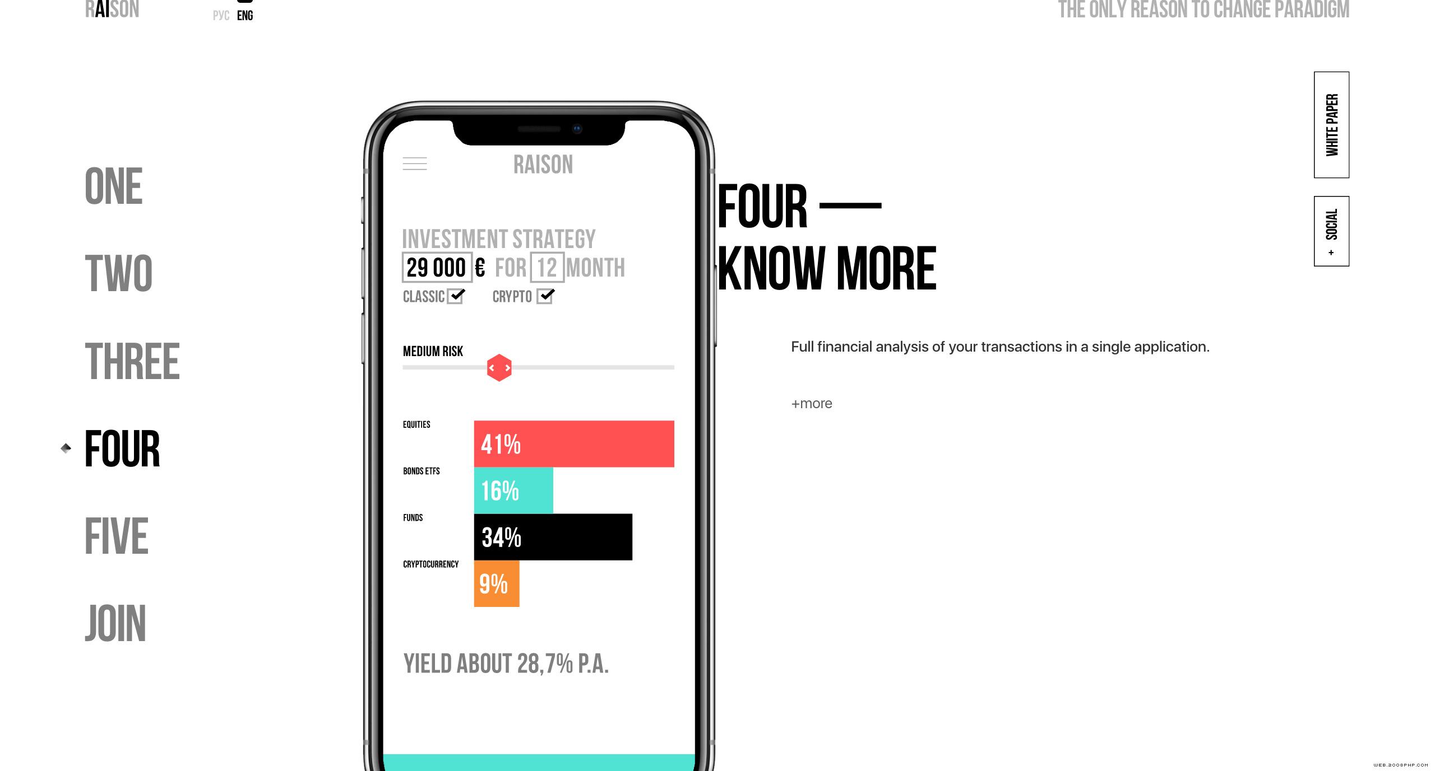Image resolution: width=1435 pixels, height=771 pixels.
Task: Click the hamburger menu icon in app
Action: pyautogui.click(x=413, y=163)
